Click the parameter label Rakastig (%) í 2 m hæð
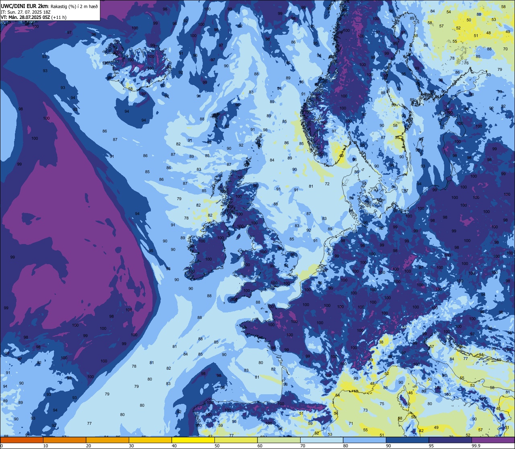The width and height of the screenshot is (515, 449). point(74,6)
